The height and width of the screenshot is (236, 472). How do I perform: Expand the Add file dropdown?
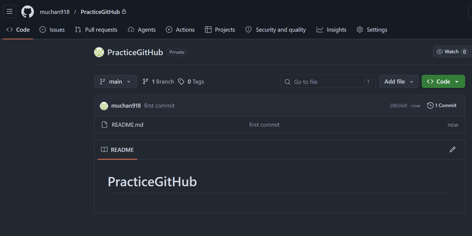click(399, 81)
